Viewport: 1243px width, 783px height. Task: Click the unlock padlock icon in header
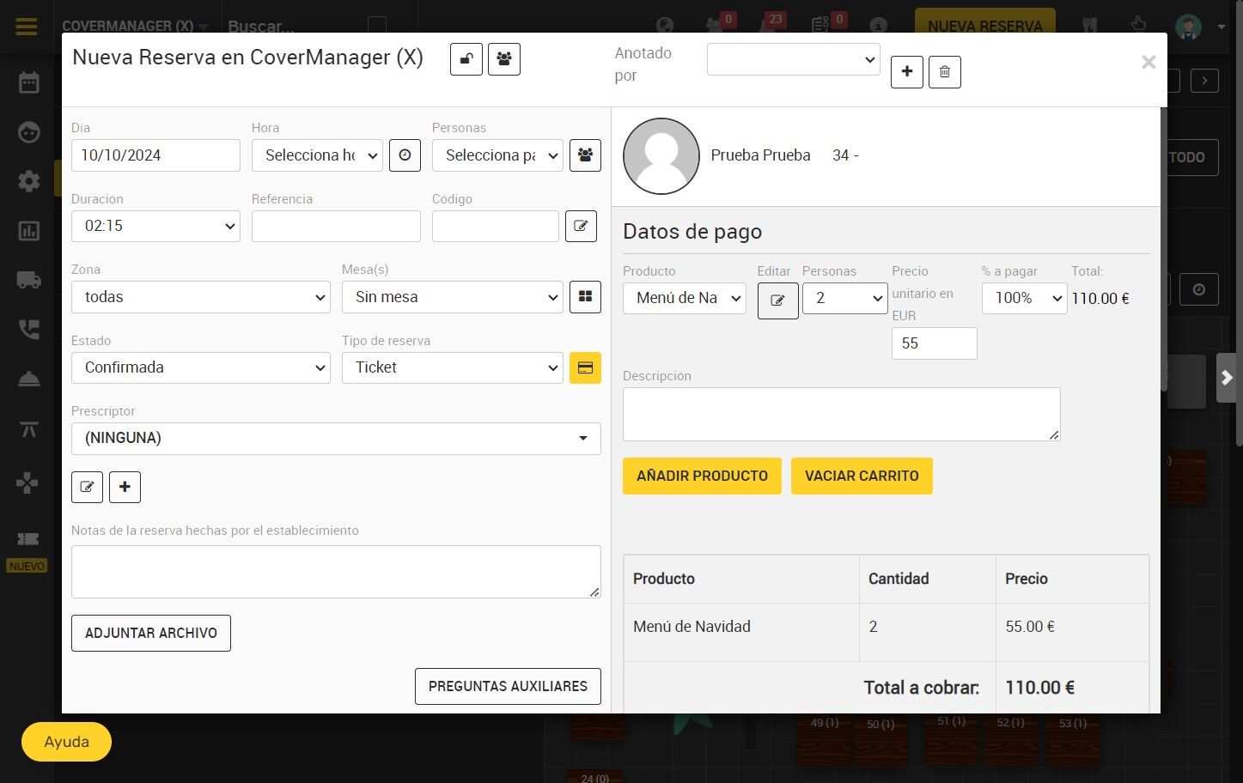tap(466, 59)
